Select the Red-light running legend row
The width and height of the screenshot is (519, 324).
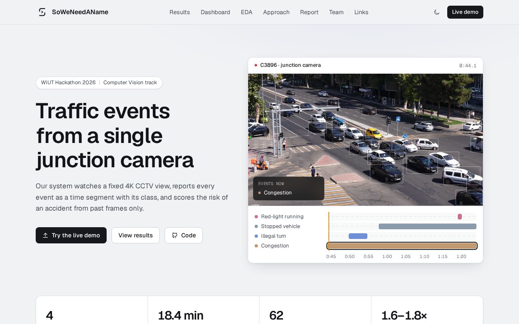(x=279, y=217)
